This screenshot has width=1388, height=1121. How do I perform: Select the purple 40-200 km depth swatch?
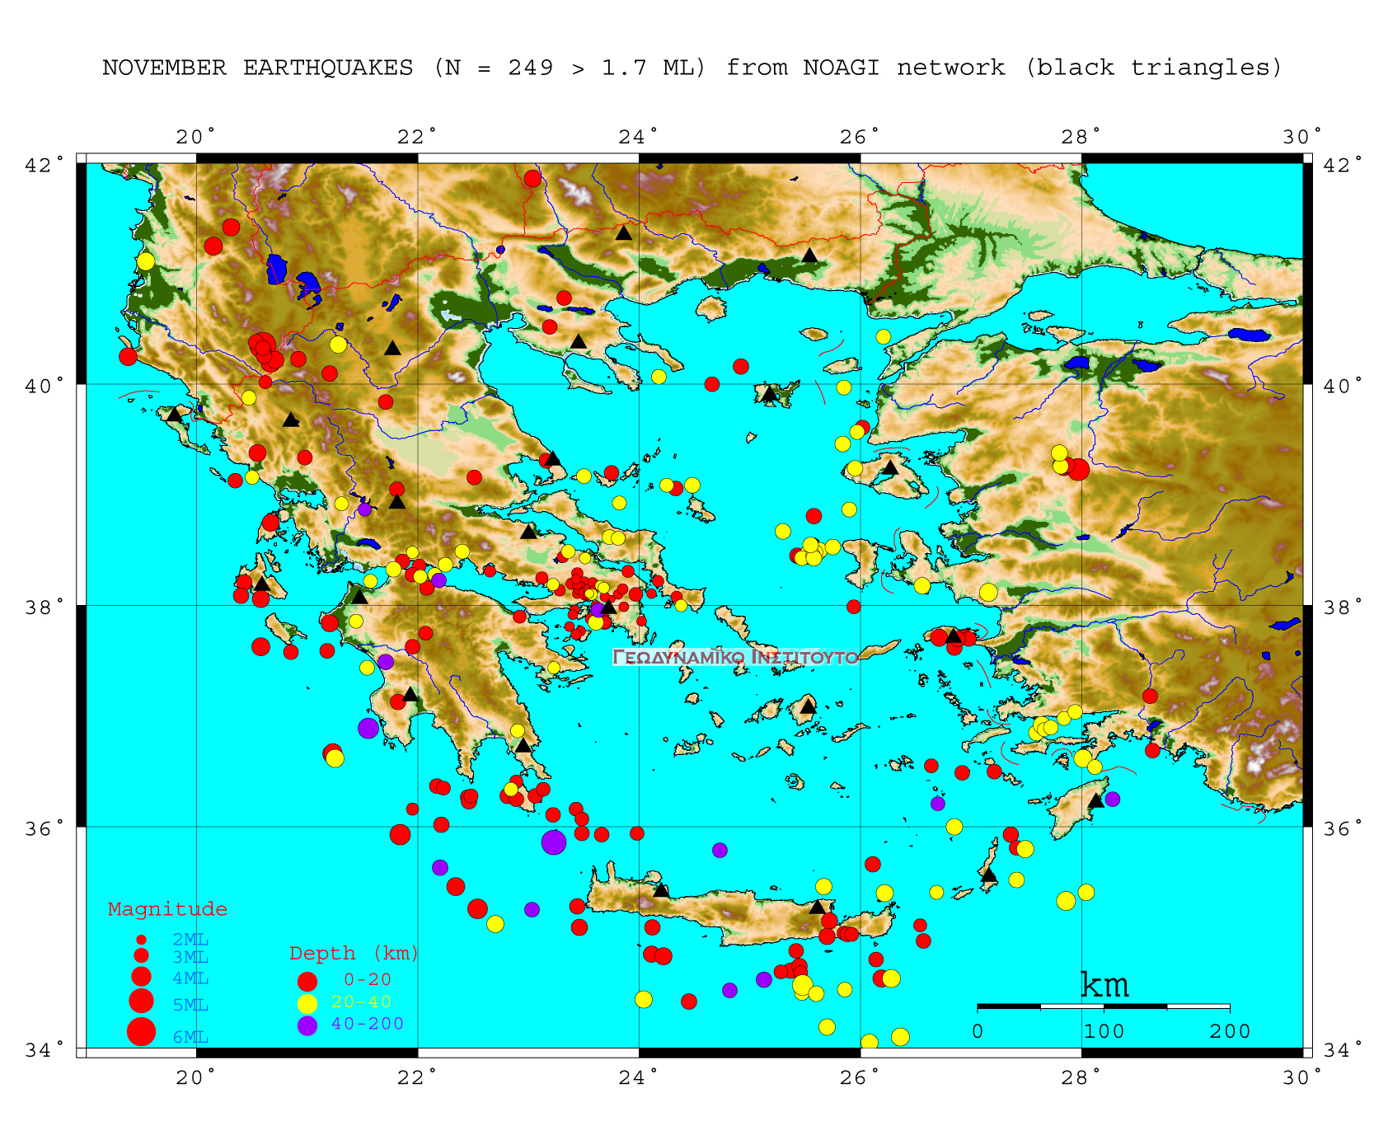307,1025
